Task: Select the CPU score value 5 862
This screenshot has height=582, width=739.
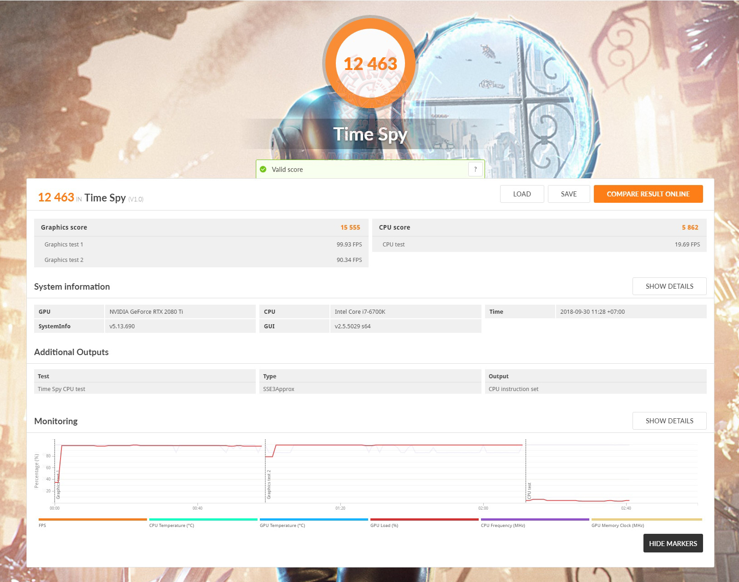Action: pos(690,227)
